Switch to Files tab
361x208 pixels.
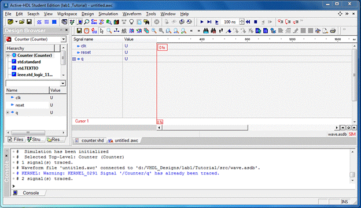point(16,139)
